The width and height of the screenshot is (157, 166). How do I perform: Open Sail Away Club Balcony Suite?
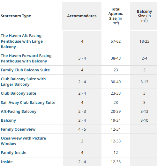28,103
